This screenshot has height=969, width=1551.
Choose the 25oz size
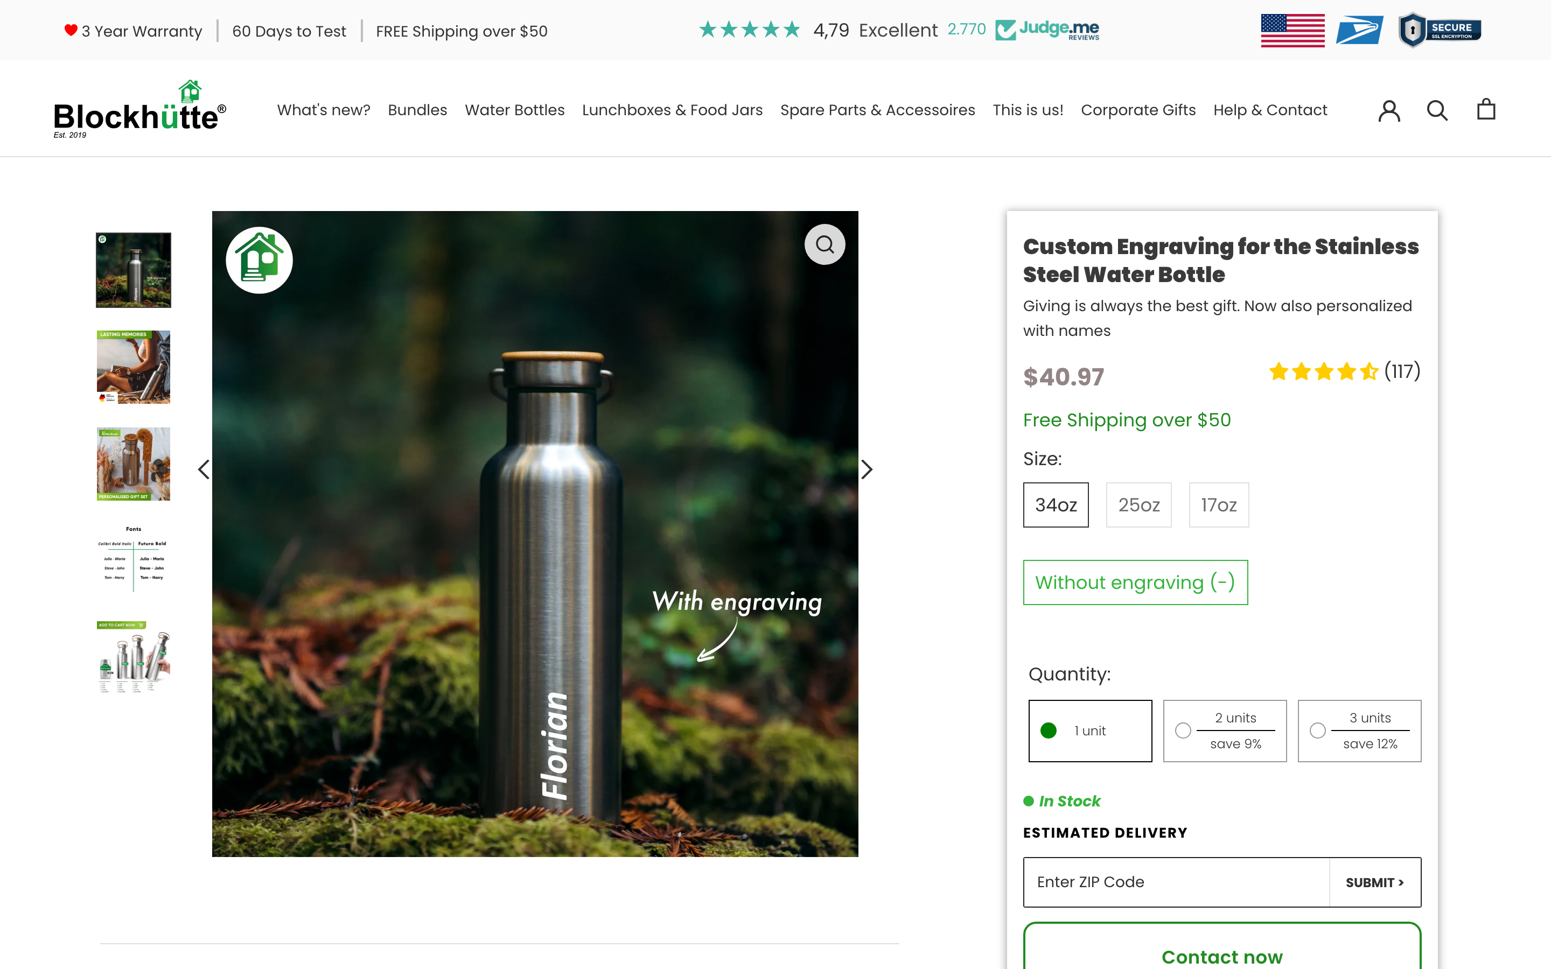click(1139, 505)
